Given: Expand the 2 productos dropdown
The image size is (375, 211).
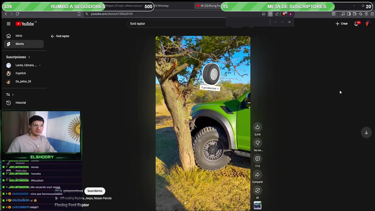Looking at the screenshot, I should point(210,88).
